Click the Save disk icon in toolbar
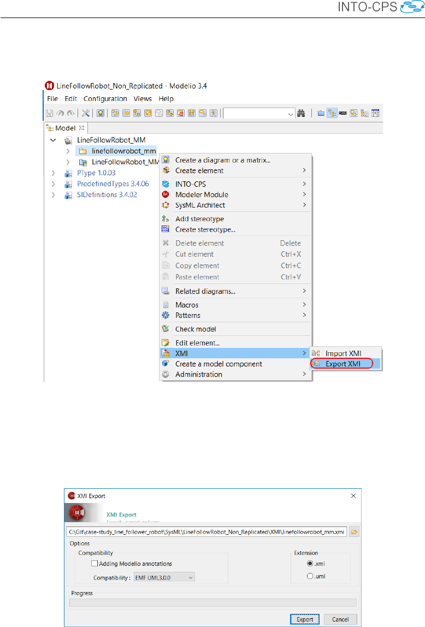Viewport: 425px width, 627px height. 49,113
